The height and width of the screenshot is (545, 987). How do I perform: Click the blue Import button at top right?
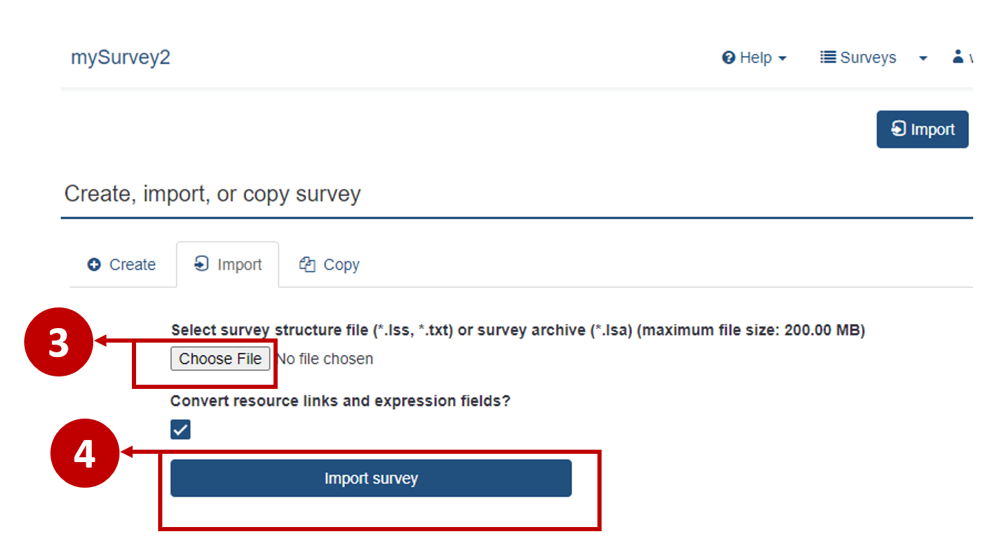pyautogui.click(x=923, y=129)
